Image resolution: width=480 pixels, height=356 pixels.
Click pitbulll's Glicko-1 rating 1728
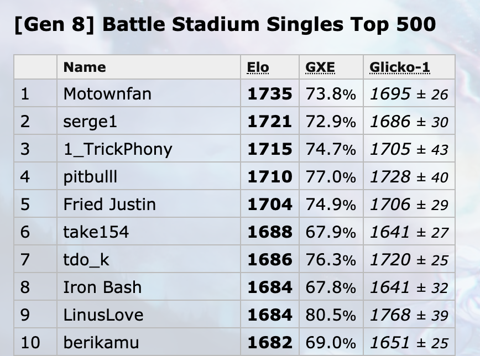pos(390,177)
